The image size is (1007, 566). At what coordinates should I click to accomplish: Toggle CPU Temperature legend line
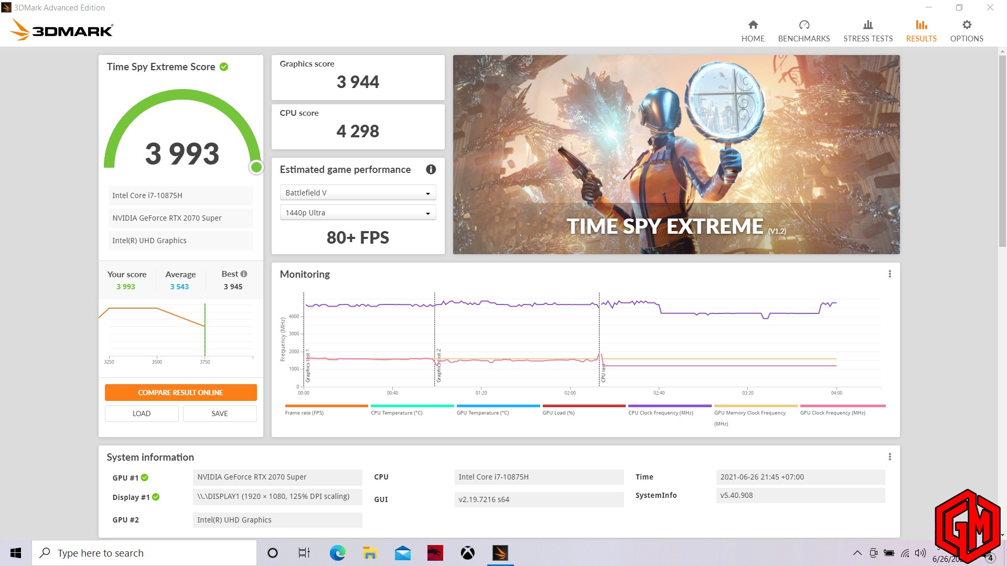pyautogui.click(x=412, y=410)
